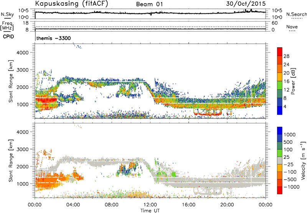Click the N.Sky legend label
The image size is (307, 213).
coord(7,14)
